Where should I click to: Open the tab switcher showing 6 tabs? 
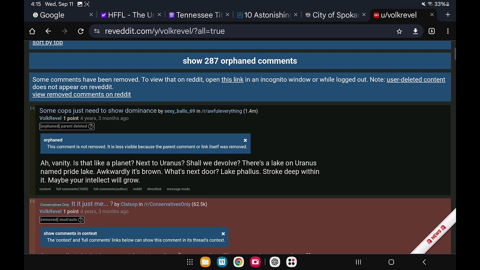(432, 31)
